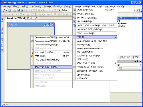Open the デバッグ menu
The height and width of the screenshot is (107, 143).
(57, 7)
